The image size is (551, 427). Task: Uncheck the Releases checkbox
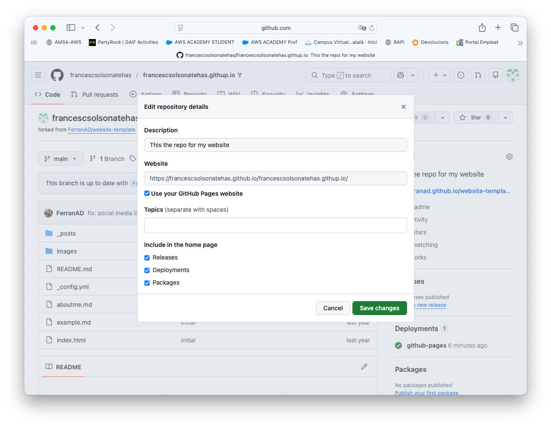pos(147,258)
